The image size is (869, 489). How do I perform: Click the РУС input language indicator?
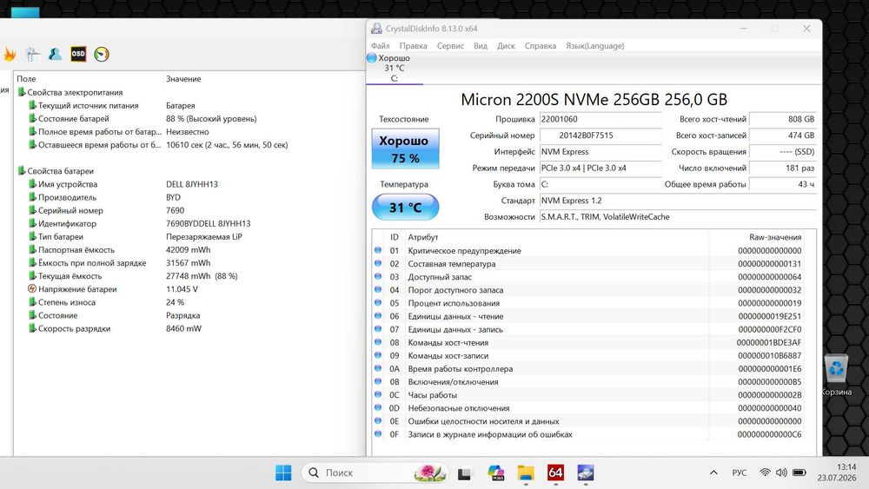[x=739, y=472]
